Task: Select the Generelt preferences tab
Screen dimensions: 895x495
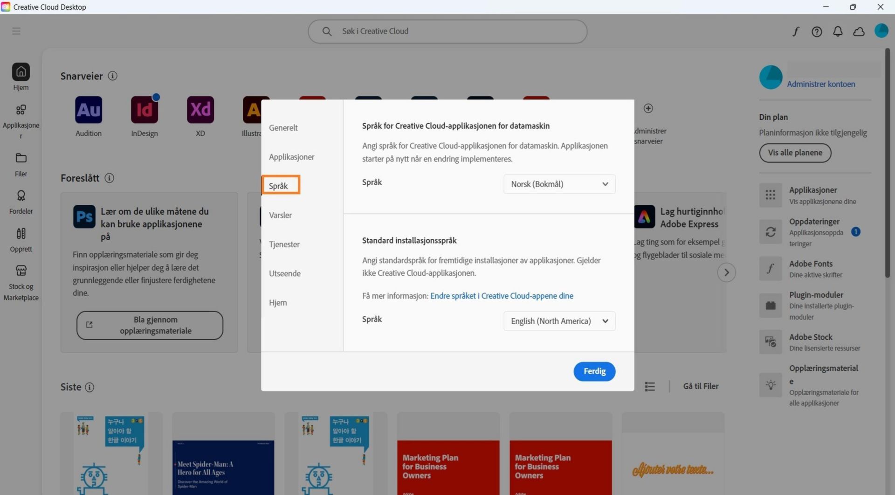Action: click(x=283, y=128)
